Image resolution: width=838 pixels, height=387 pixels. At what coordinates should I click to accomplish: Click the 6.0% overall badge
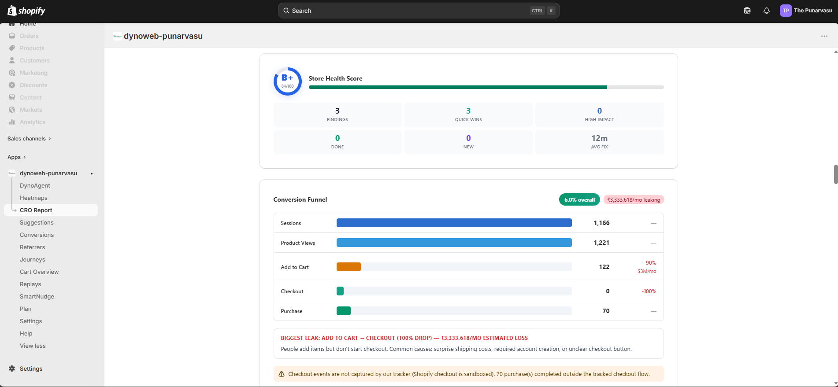pos(579,199)
